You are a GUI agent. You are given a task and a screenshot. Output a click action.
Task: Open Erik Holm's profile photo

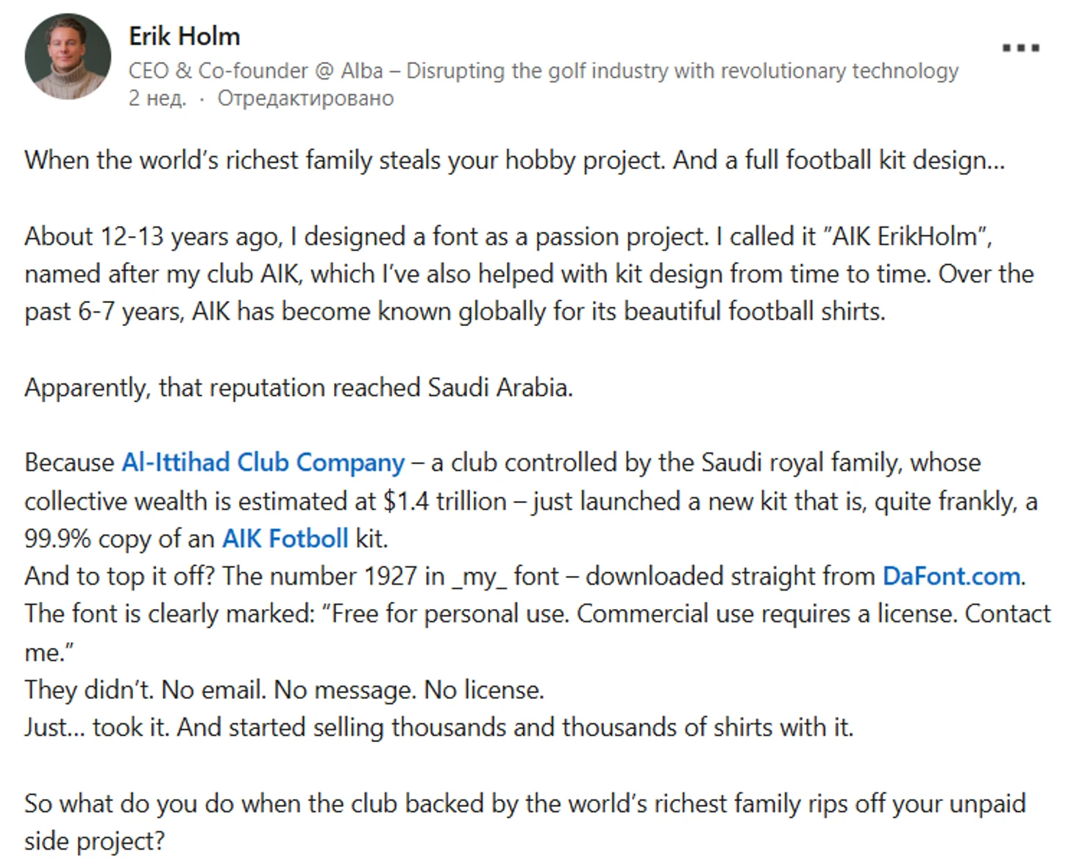(x=68, y=56)
